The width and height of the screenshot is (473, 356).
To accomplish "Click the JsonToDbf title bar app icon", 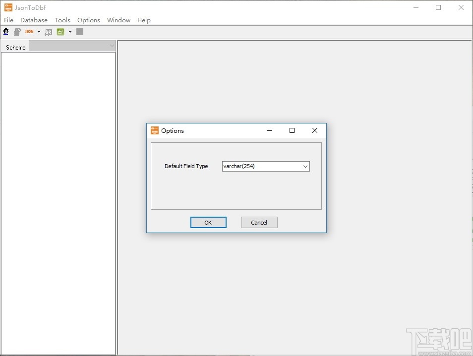I will (x=8, y=7).
